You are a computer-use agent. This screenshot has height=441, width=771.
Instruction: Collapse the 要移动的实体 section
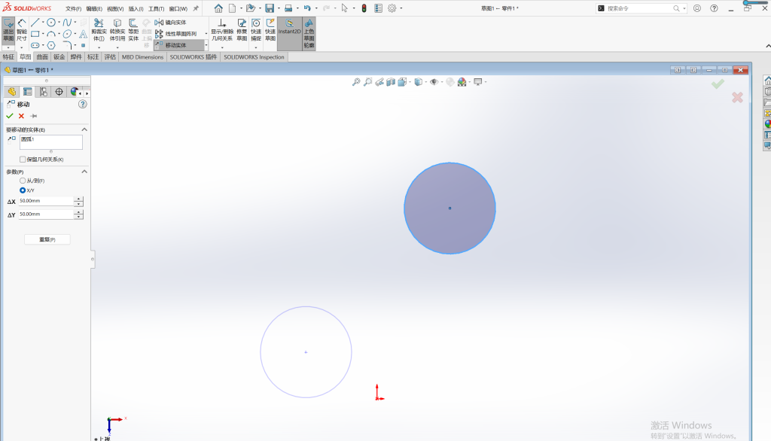(x=84, y=129)
